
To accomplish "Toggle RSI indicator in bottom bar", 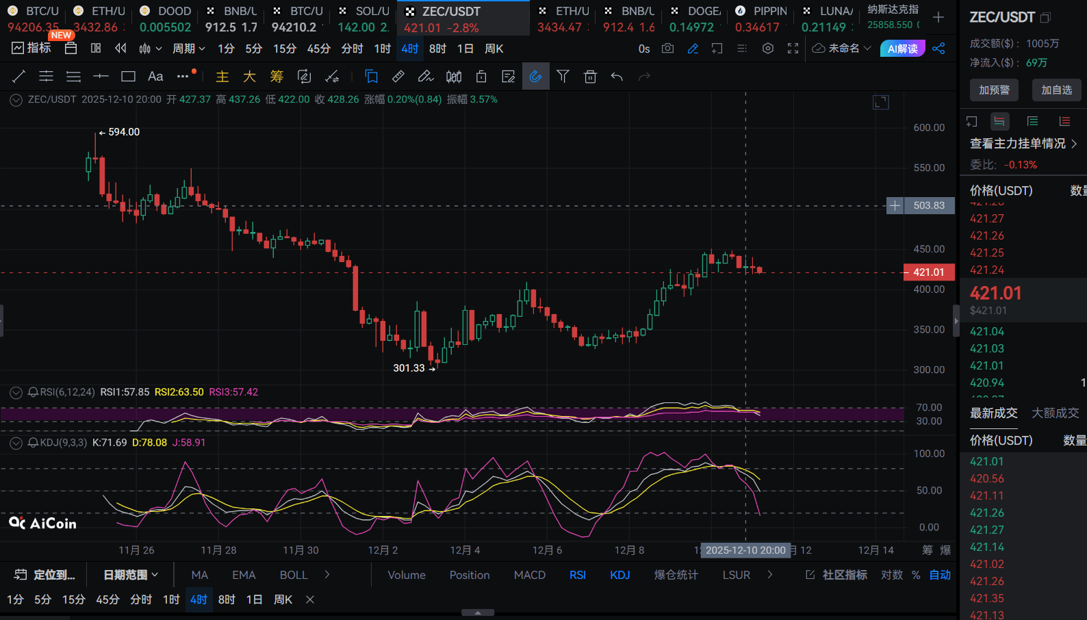I will coord(577,575).
